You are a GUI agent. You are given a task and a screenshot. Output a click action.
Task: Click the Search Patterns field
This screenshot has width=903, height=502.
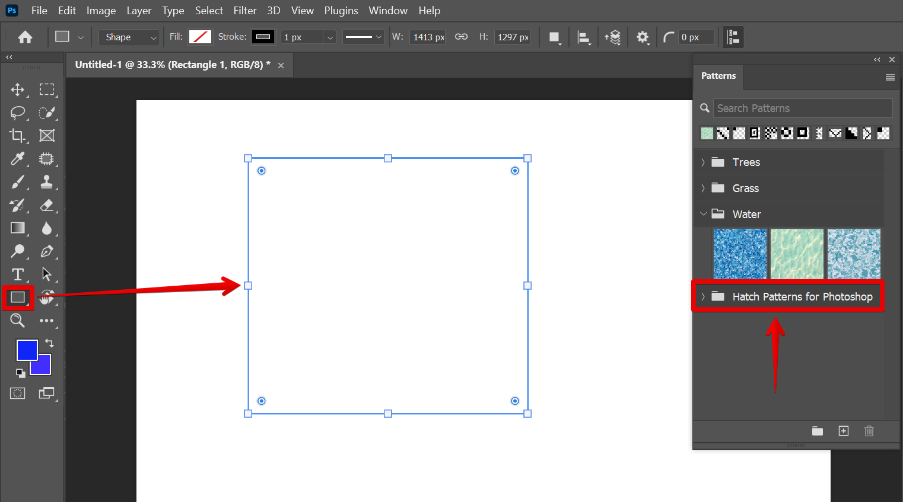[802, 108]
